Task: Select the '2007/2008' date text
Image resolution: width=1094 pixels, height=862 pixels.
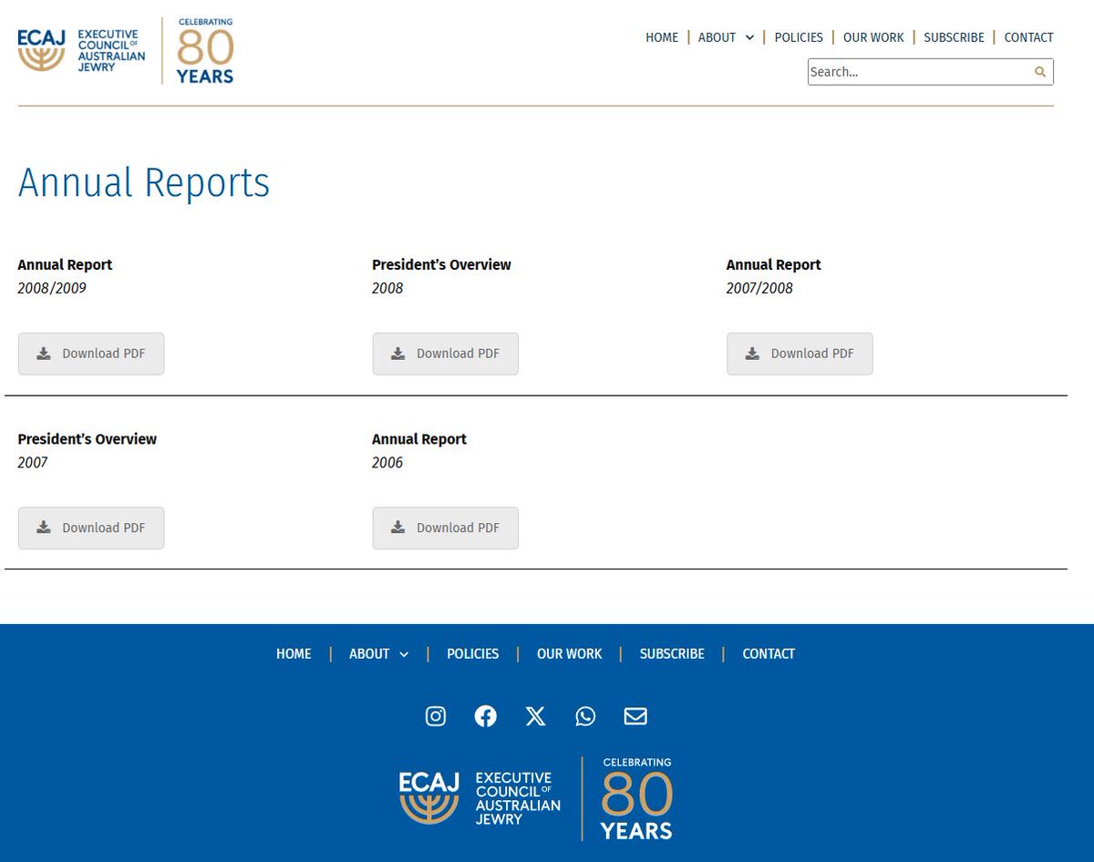Action: (759, 288)
